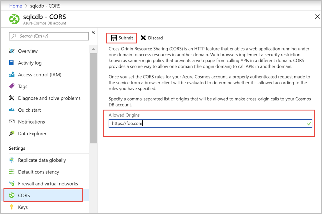
Task: Submit the CORS configuration
Action: click(121, 38)
